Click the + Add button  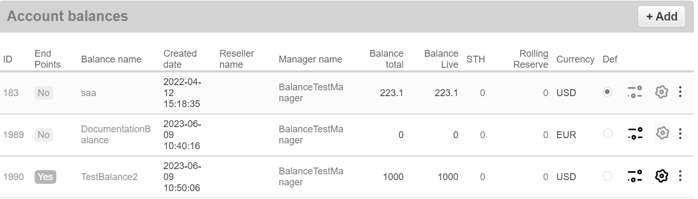(662, 16)
